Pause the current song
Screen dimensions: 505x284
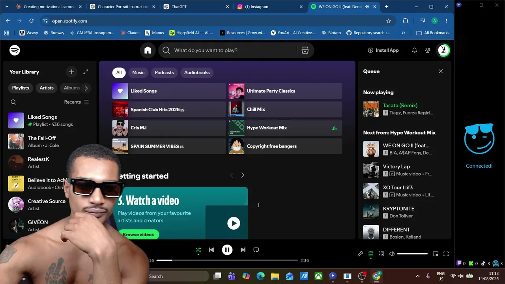tap(227, 250)
